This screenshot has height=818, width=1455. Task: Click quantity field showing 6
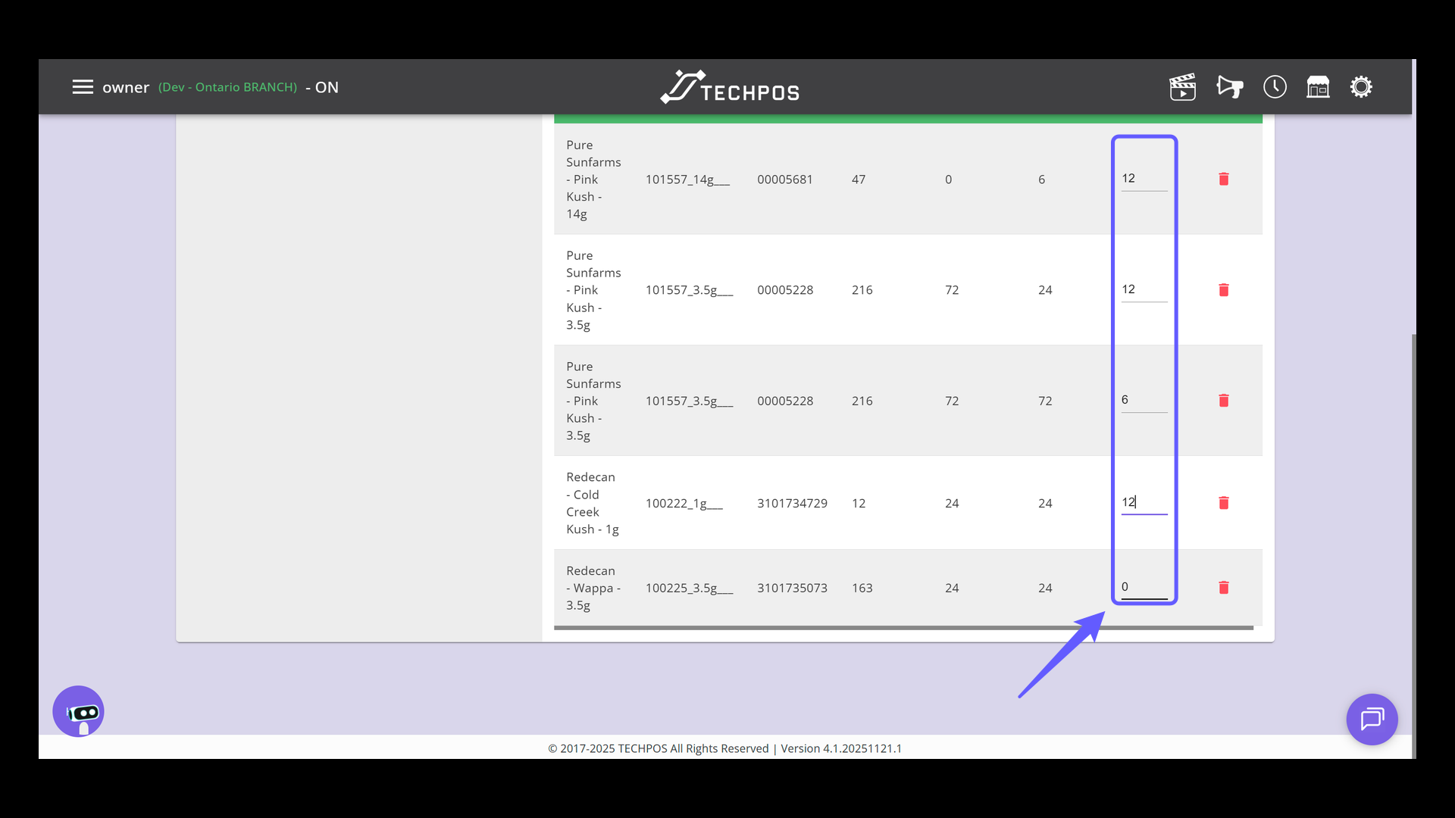1144,400
